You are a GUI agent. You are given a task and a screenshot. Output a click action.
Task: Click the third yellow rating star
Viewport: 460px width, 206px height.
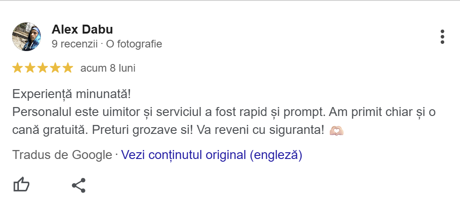[x=43, y=68]
